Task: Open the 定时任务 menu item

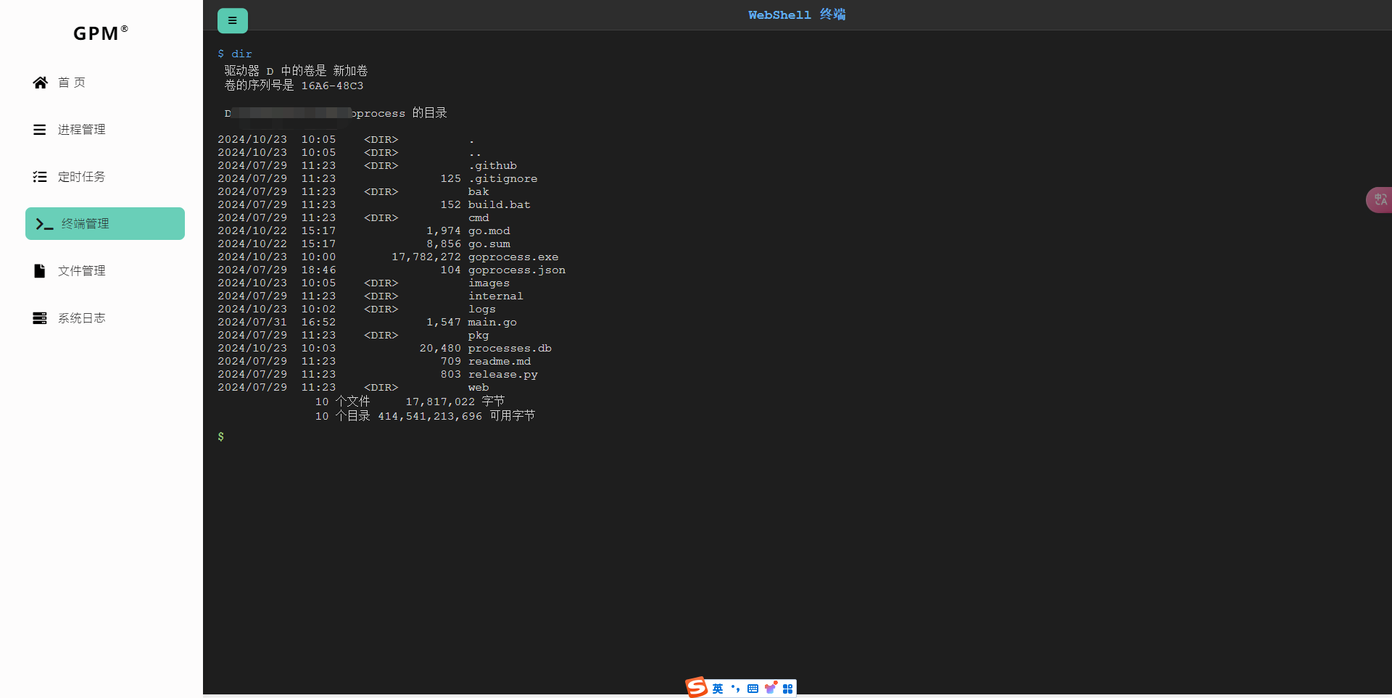Action: click(x=105, y=177)
